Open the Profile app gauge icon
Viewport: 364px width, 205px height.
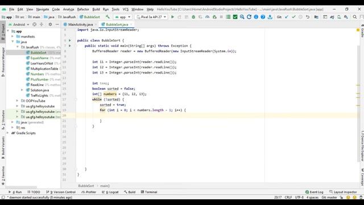coord(207,17)
